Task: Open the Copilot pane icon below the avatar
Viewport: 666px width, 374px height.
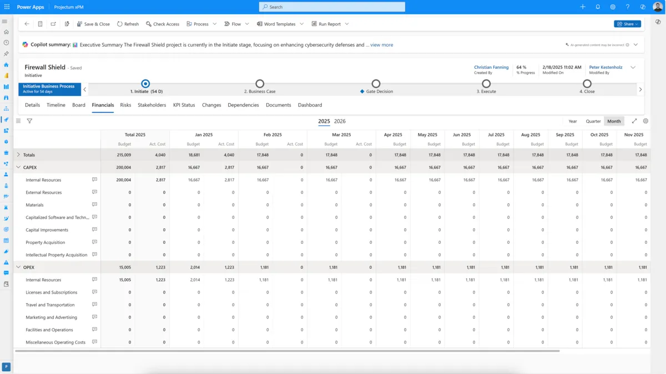Action: (658, 22)
